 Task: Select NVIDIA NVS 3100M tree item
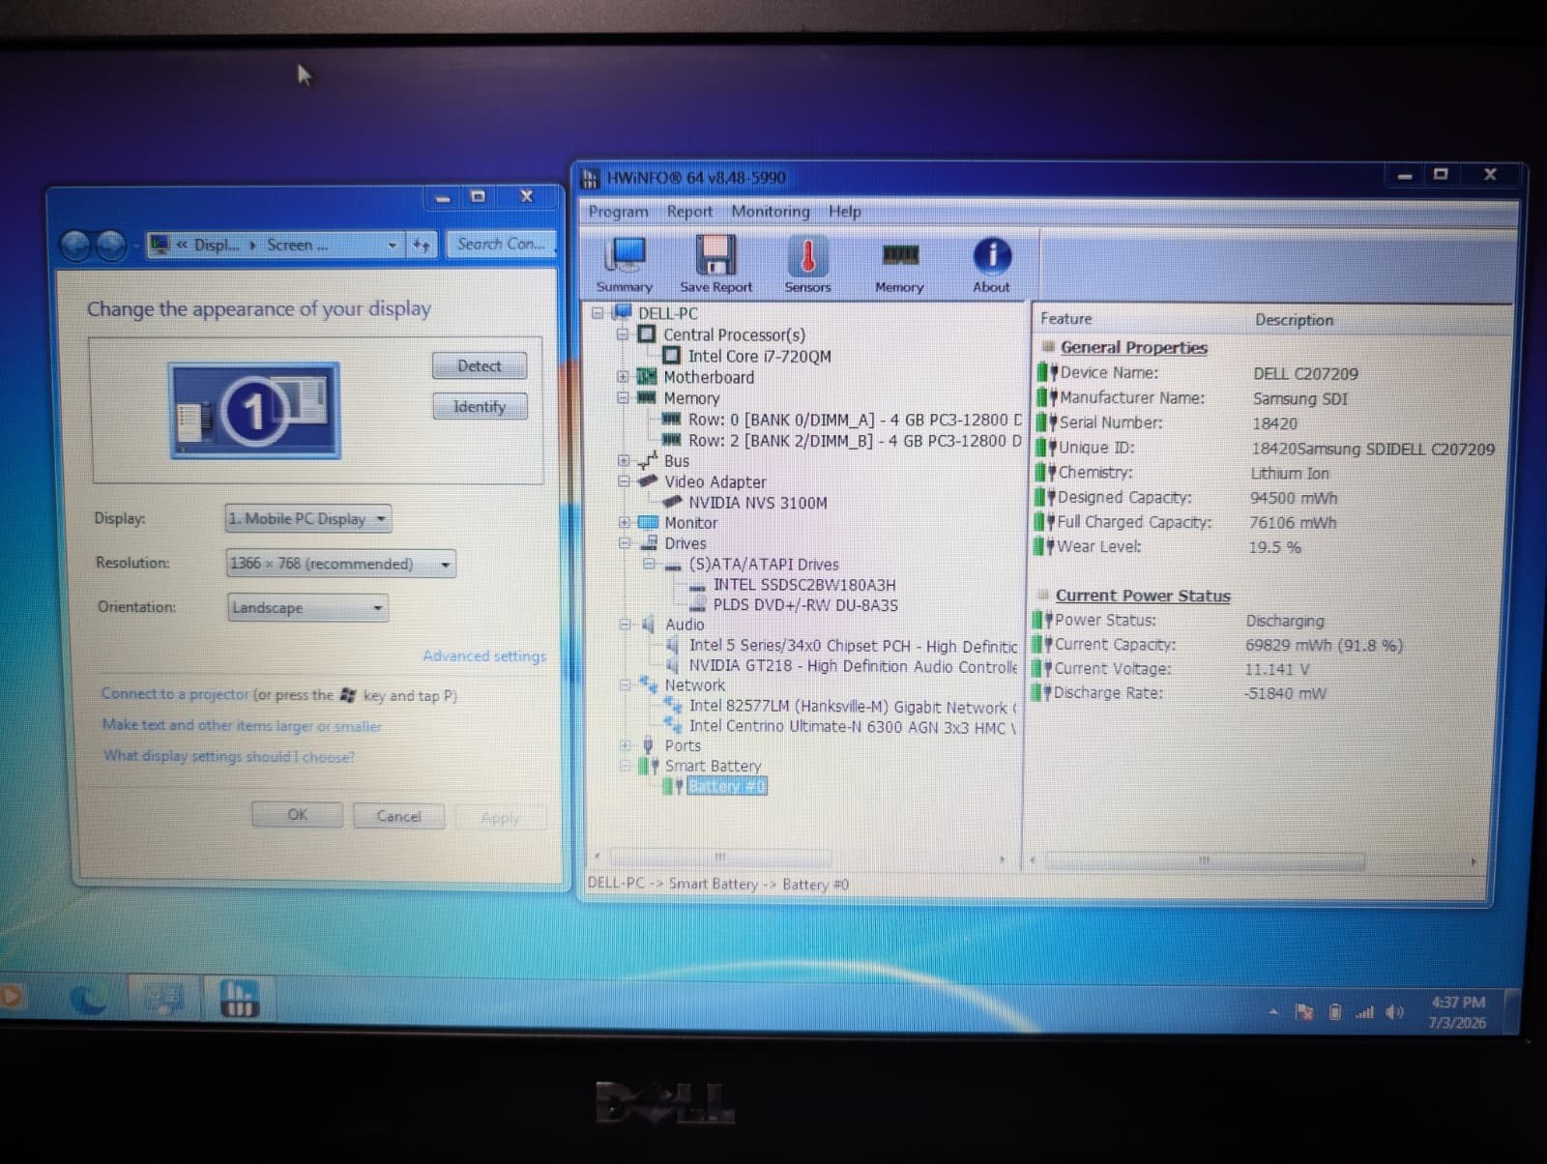tap(757, 502)
